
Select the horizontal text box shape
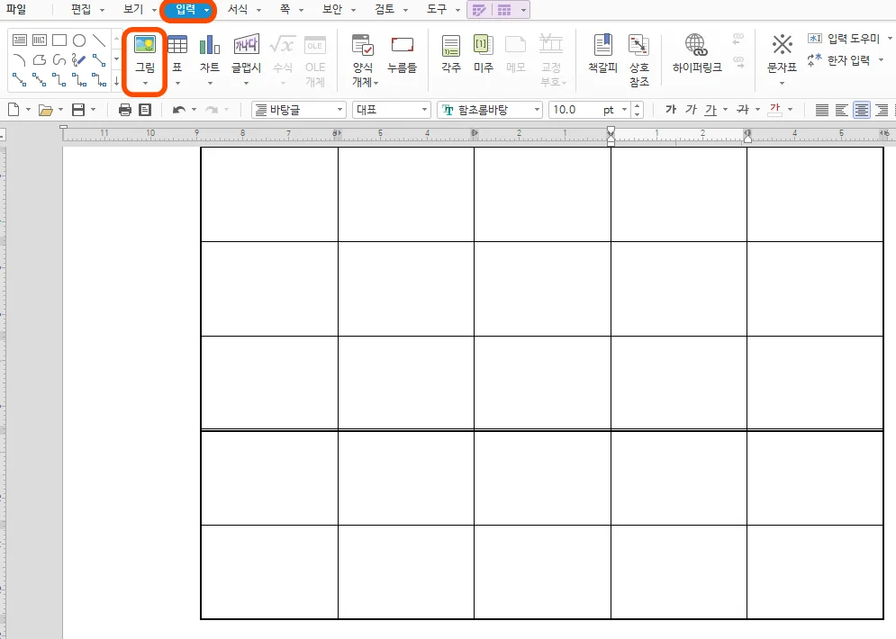pyautogui.click(x=20, y=40)
